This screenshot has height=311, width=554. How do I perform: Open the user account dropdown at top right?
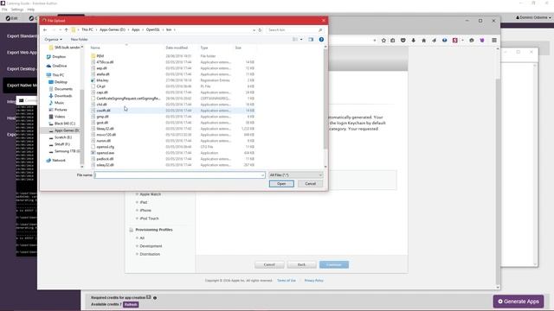[x=533, y=17]
